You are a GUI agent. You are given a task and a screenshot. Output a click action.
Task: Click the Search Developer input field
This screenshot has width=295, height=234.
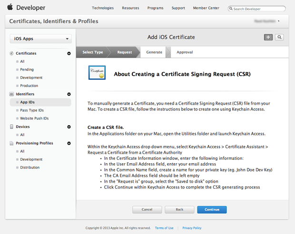(256, 9)
